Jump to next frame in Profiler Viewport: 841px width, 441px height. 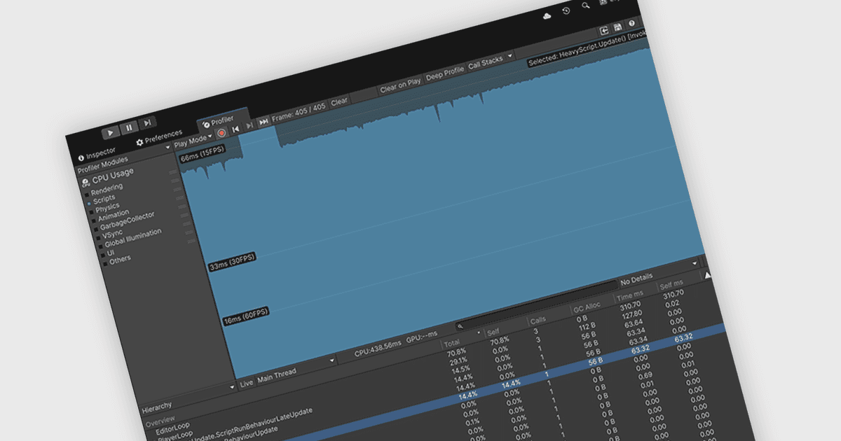click(249, 125)
